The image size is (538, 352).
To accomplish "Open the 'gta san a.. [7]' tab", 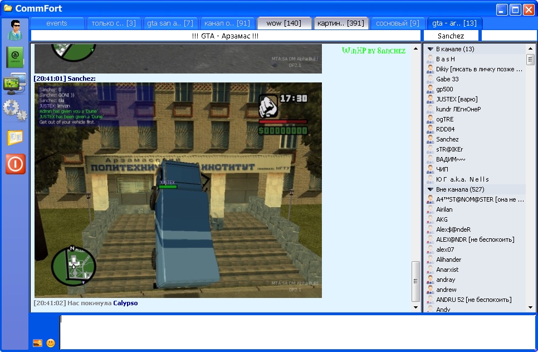I will pos(170,23).
